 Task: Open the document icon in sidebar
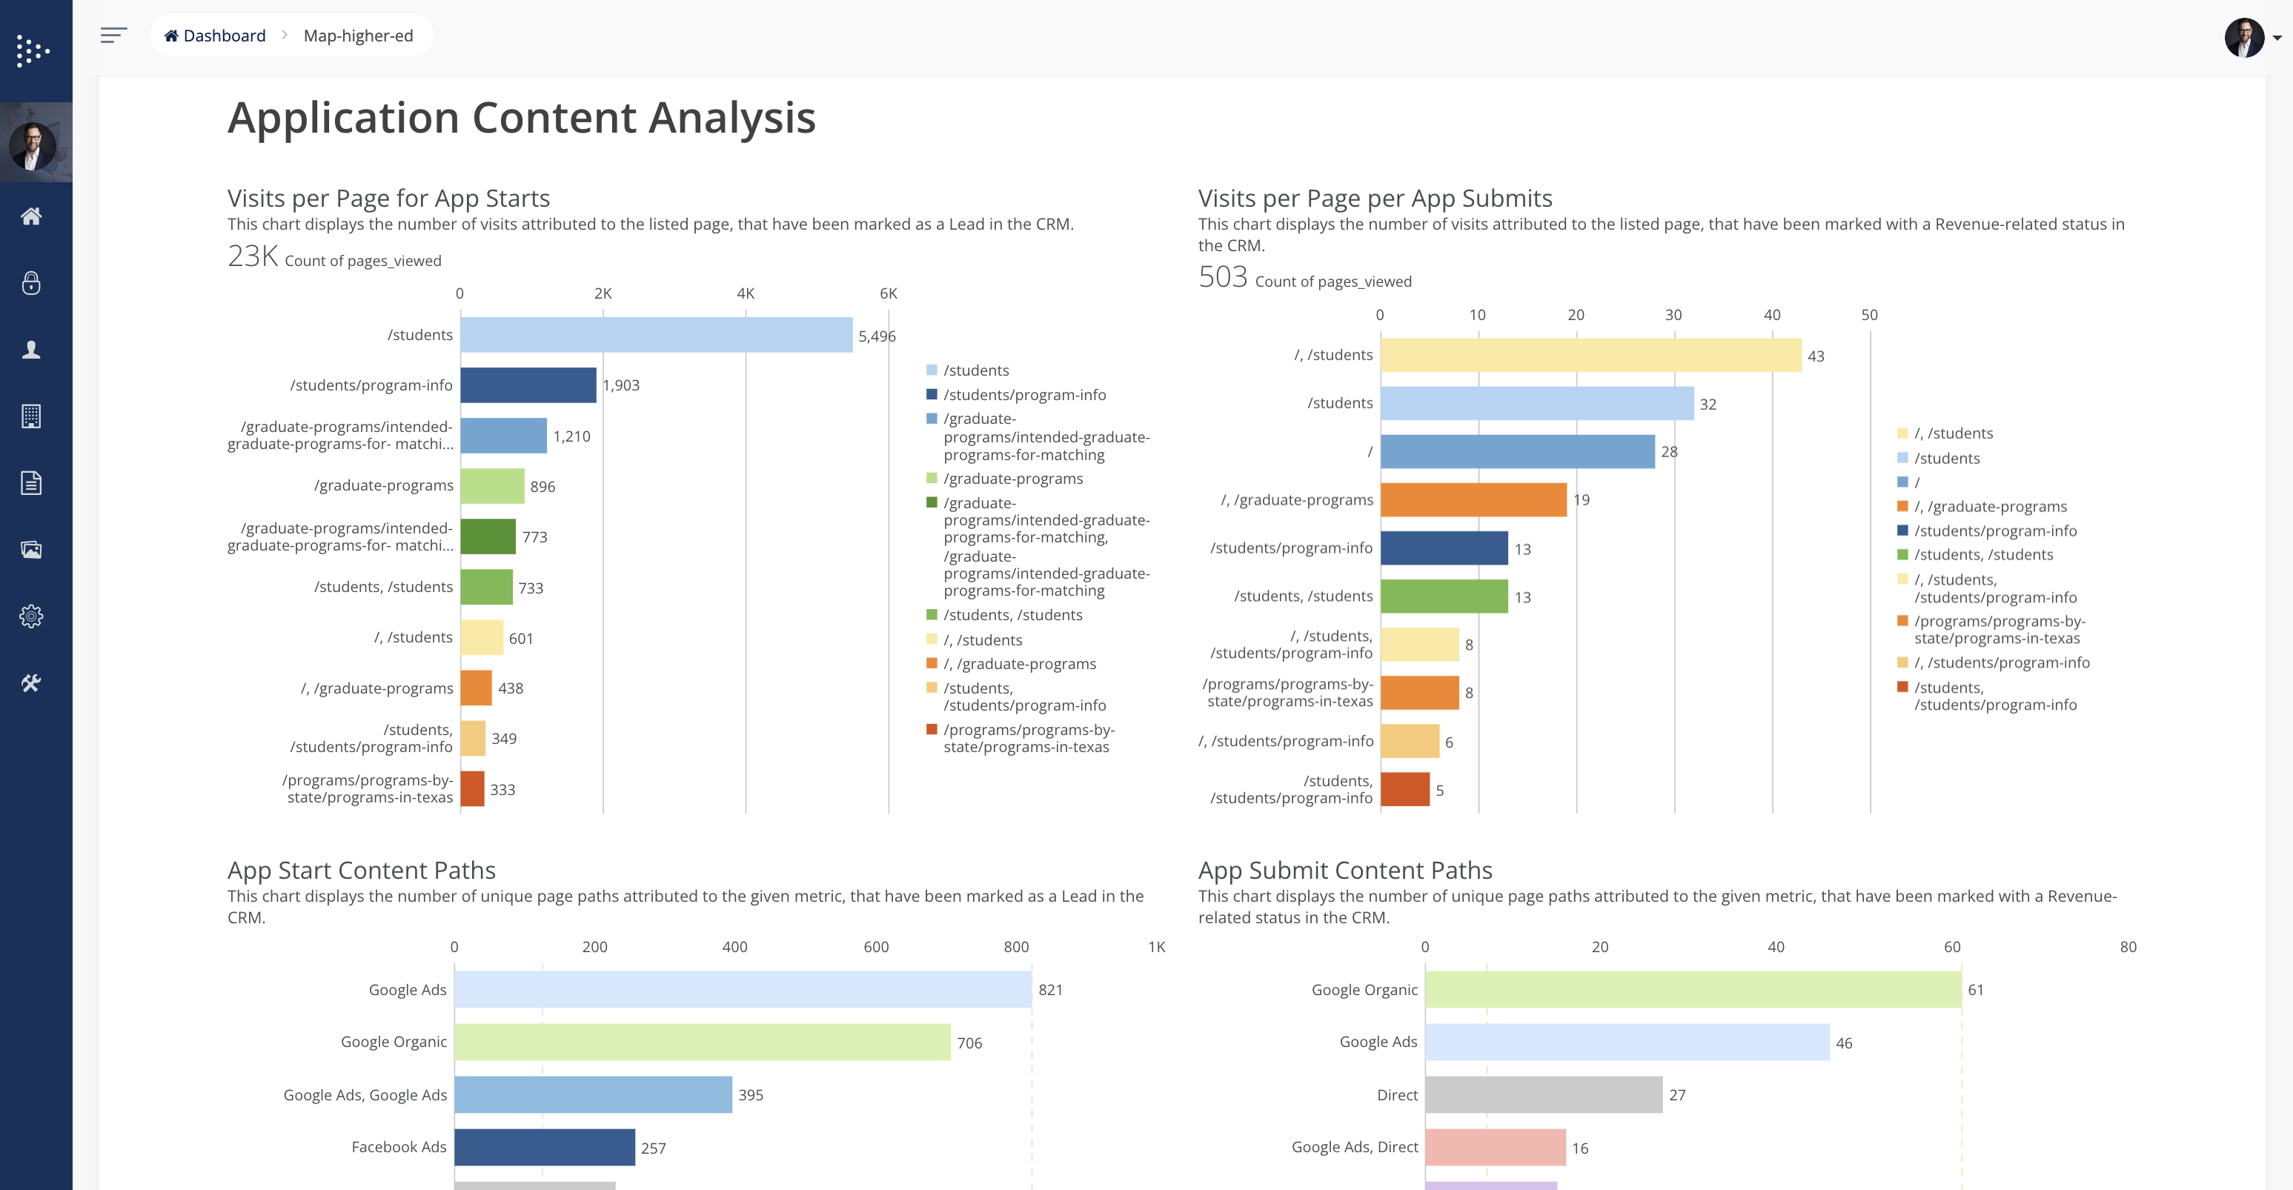tap(31, 482)
